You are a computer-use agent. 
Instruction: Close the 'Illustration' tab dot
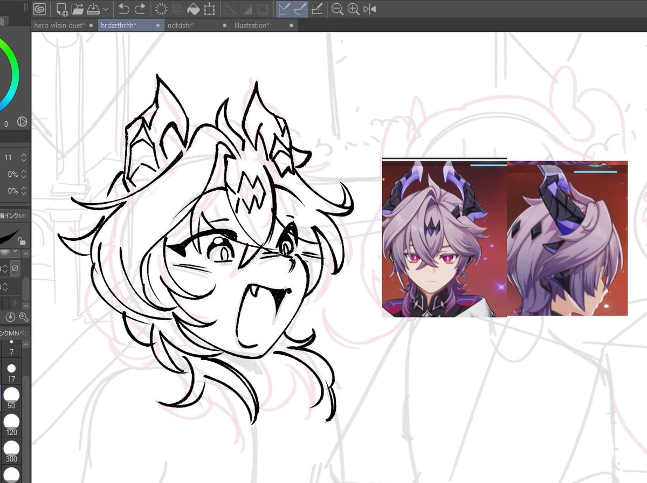click(x=292, y=25)
